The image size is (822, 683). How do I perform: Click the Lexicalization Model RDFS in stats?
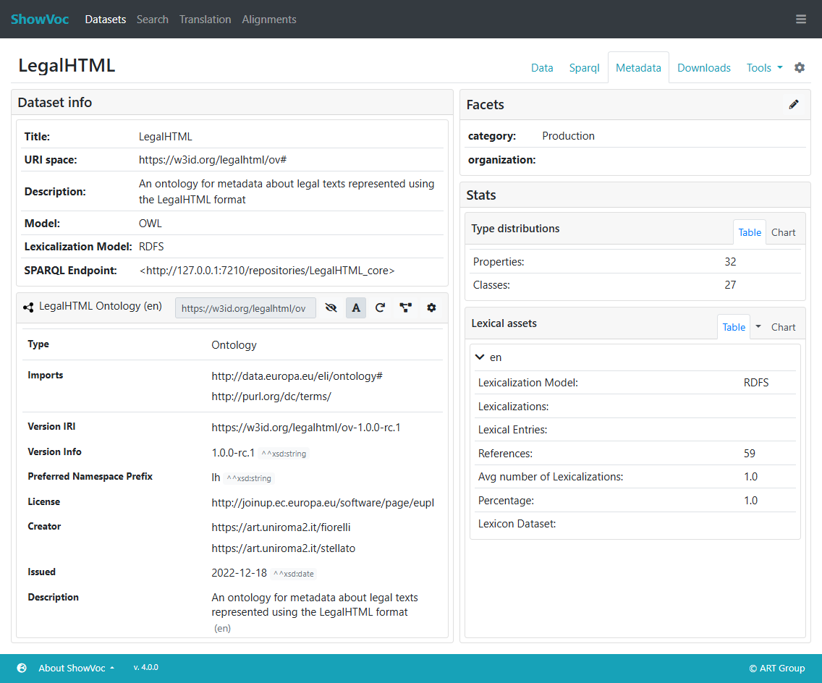click(756, 383)
